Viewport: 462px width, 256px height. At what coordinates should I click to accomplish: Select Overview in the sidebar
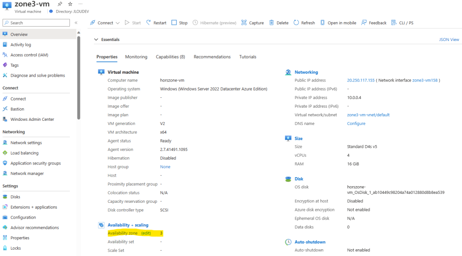point(38,34)
